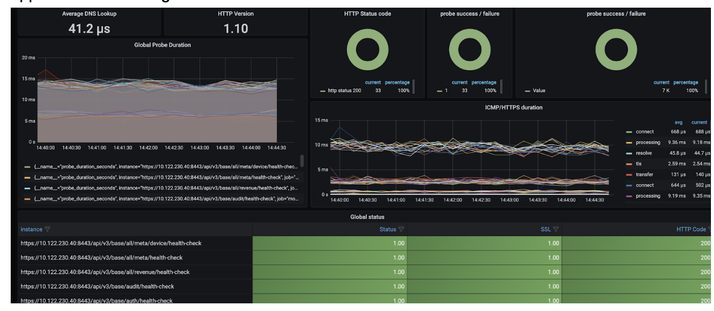
Task: Sort the Value legend by current
Action: (x=662, y=83)
